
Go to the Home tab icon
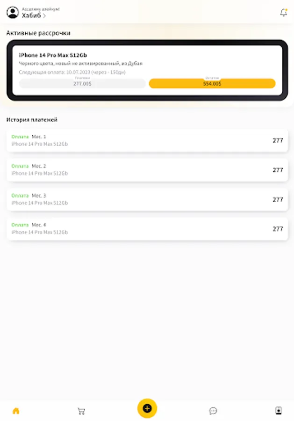pos(16,411)
